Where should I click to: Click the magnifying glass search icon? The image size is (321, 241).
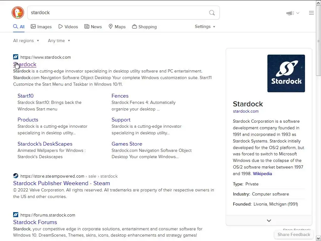212,13
